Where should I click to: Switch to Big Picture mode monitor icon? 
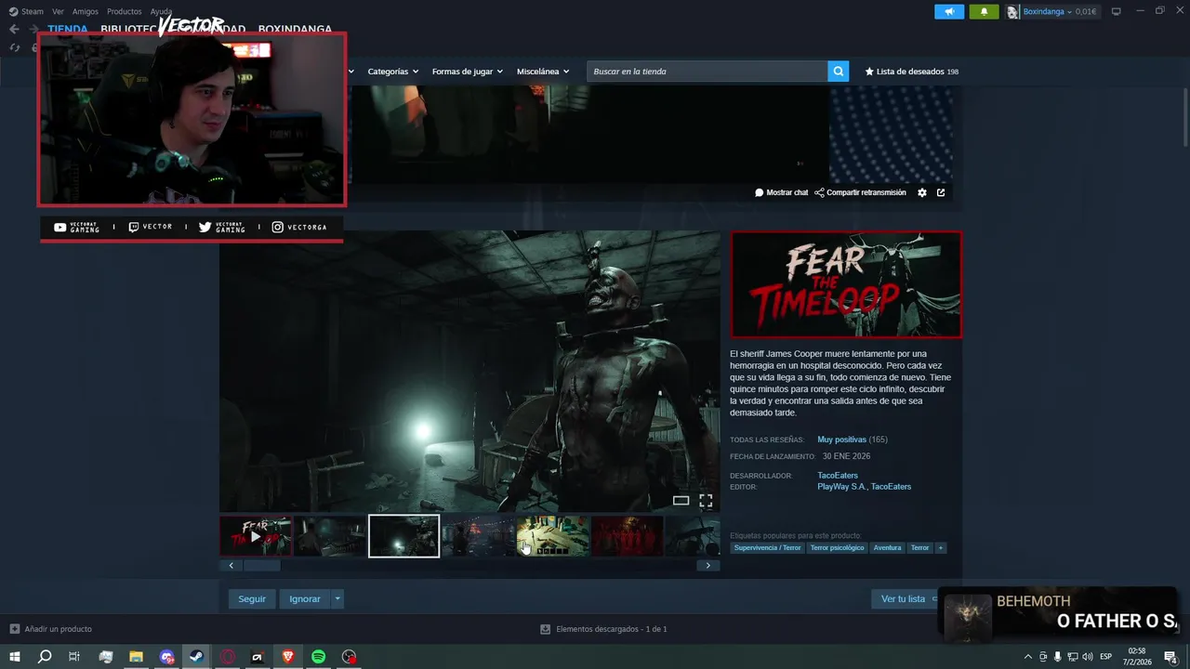(x=1117, y=12)
